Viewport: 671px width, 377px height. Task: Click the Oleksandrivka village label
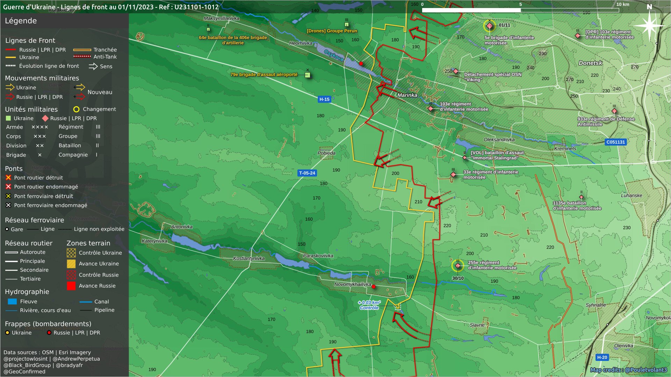(499, 139)
